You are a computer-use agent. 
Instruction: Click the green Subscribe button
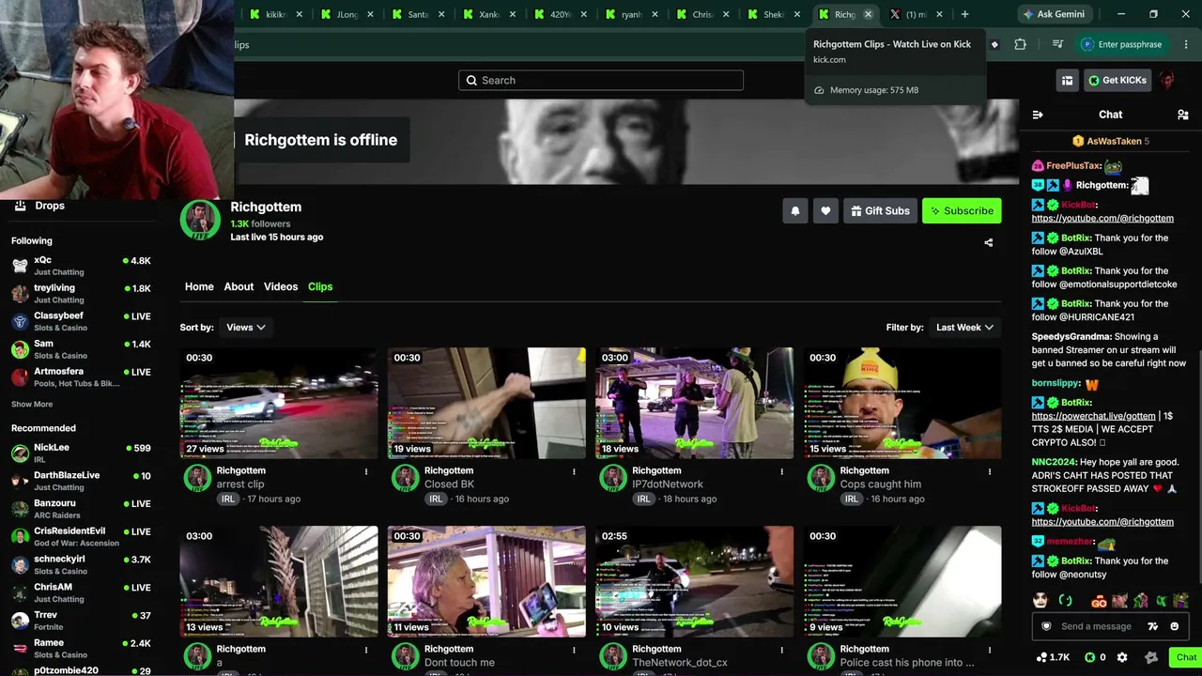pos(962,211)
